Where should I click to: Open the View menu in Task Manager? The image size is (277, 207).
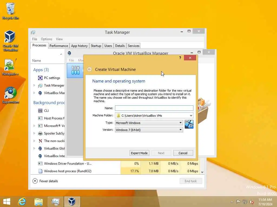tap(59, 39)
